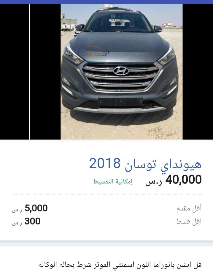Click the car's windshield in the photo
This screenshot has height=280, width=213.
tap(119, 23)
